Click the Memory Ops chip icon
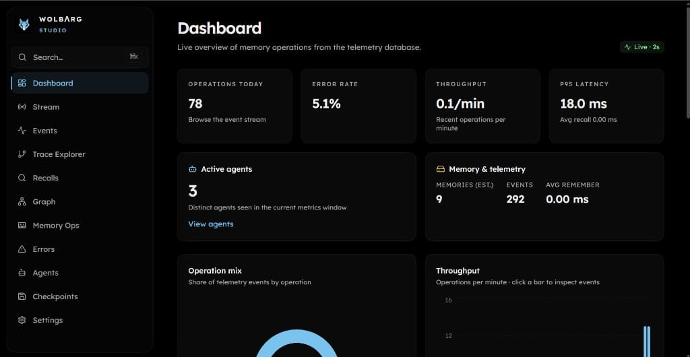Viewport: 690px width, 357px height. point(22,226)
